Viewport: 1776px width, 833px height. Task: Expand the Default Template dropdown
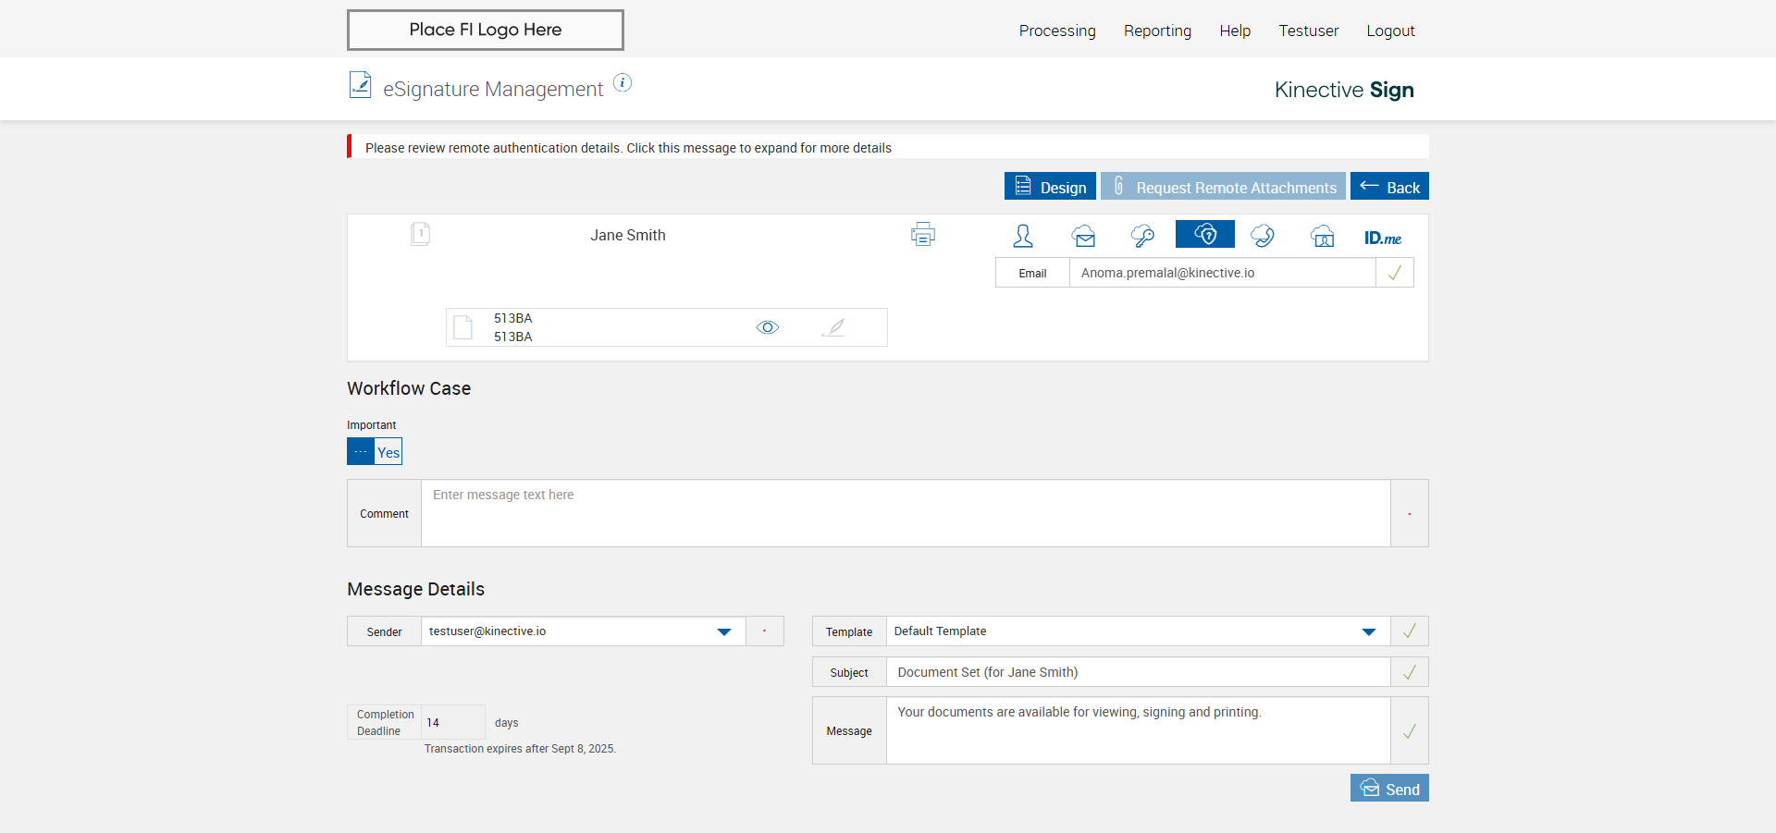click(1368, 631)
